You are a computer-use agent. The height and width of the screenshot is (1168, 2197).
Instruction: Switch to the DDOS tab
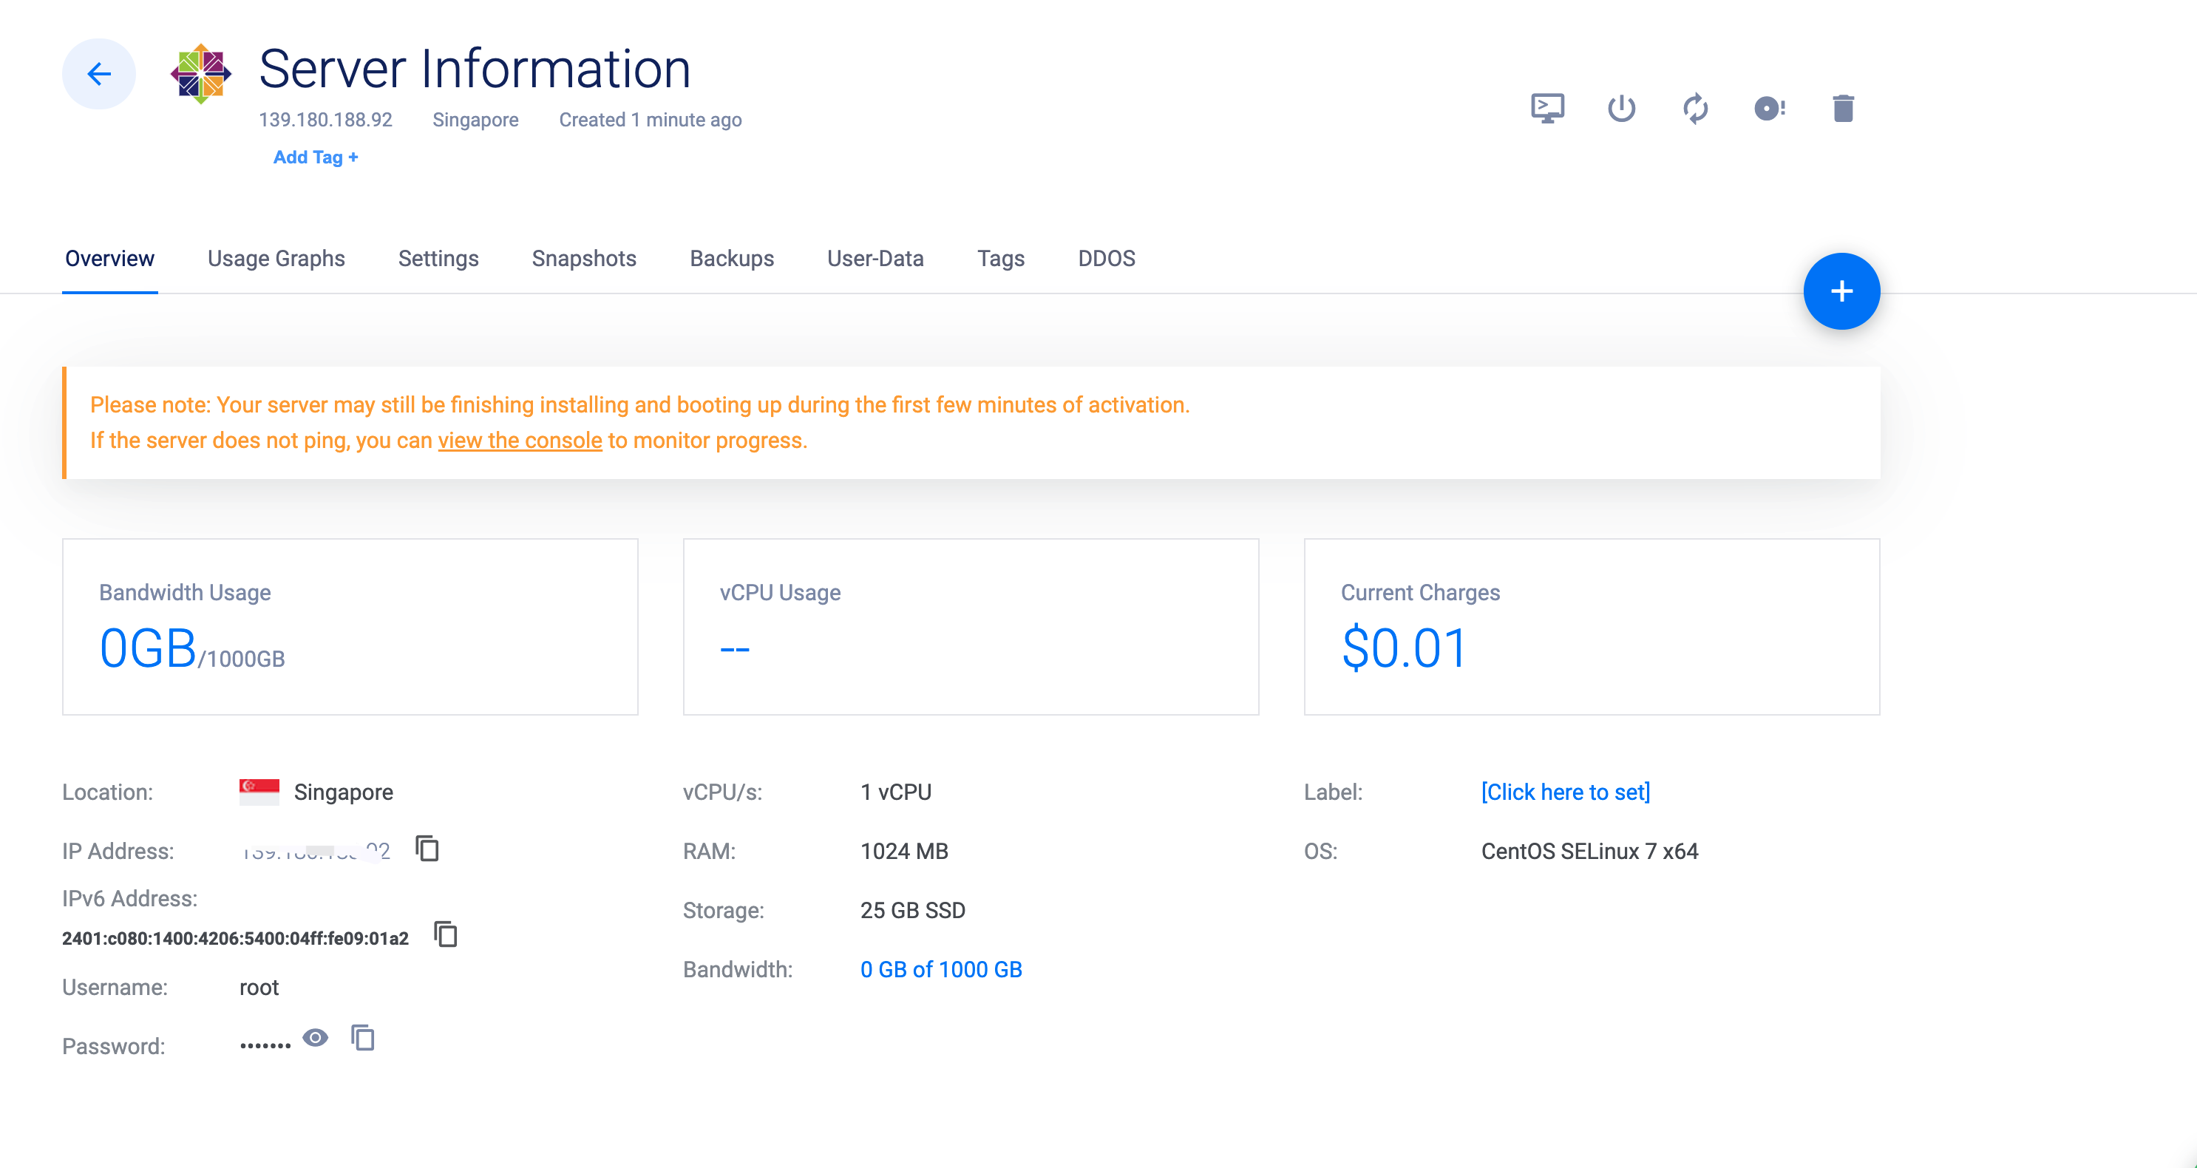point(1107,259)
